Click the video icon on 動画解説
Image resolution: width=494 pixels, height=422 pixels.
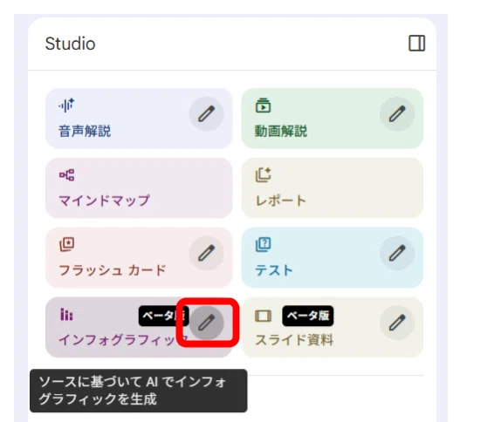(263, 105)
